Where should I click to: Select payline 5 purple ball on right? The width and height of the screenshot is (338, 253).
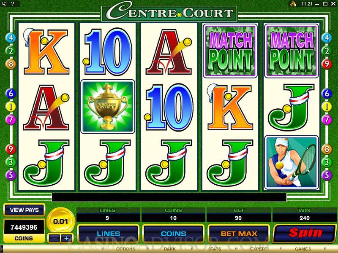[327, 175]
